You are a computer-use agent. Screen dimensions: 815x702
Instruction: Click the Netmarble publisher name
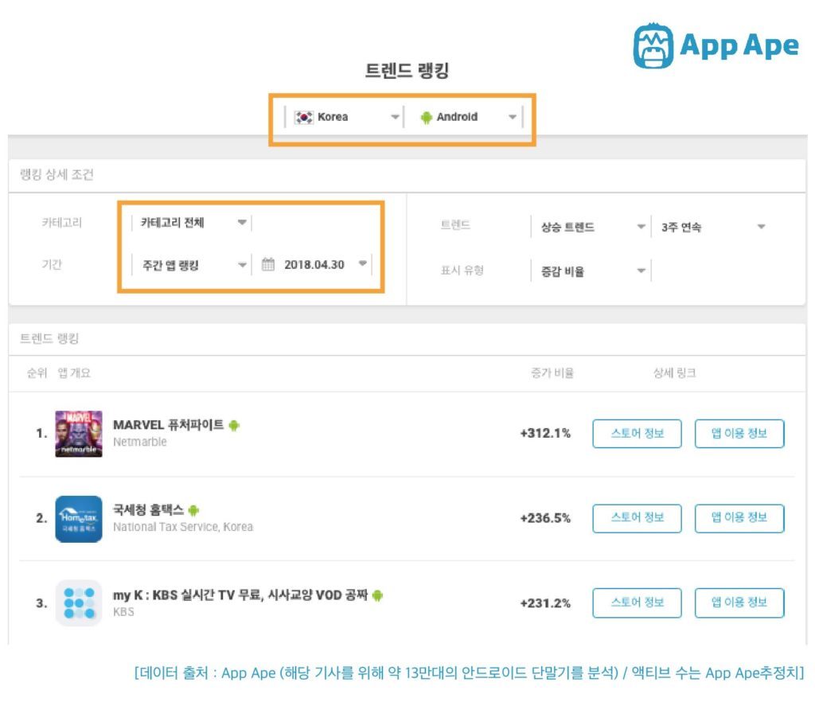[x=140, y=442]
